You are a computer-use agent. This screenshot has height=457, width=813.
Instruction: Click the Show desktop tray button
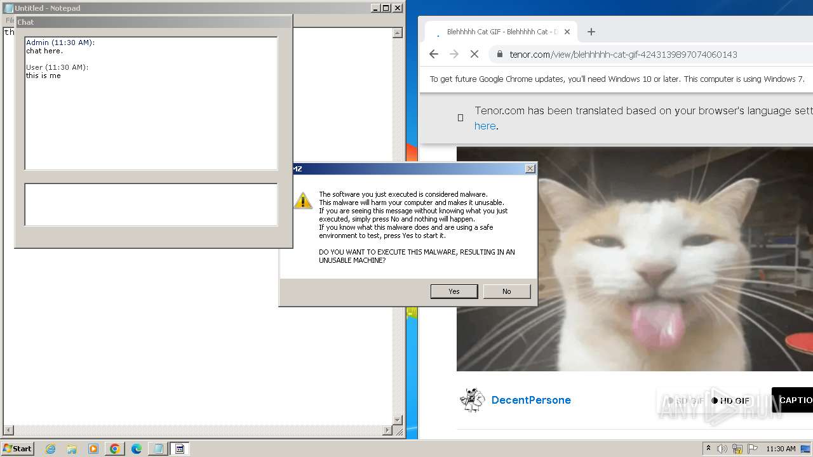pos(805,449)
